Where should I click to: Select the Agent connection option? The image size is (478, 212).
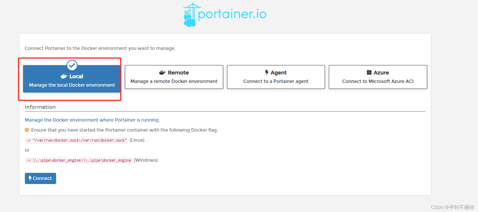point(276,77)
